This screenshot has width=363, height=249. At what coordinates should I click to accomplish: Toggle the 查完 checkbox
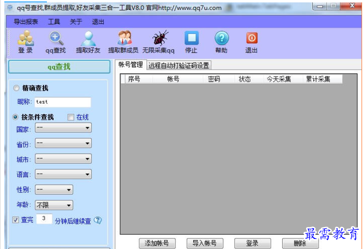point(15,220)
